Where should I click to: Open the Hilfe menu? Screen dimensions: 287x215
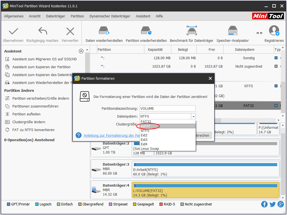click(x=159, y=16)
